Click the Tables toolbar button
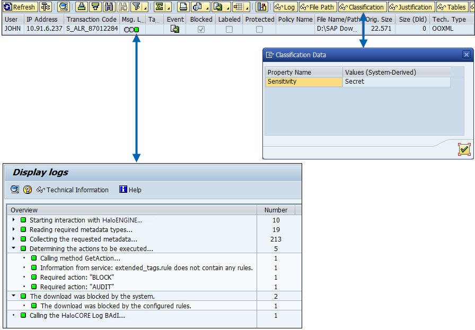The image size is (475, 330). coord(452,7)
